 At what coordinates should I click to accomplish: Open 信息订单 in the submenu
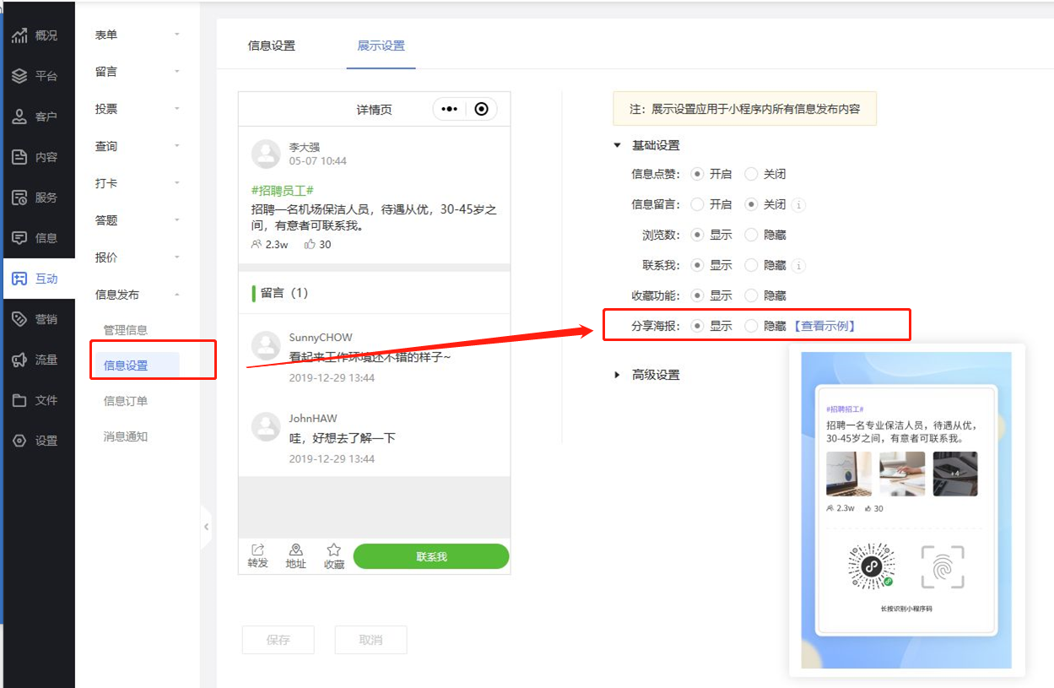pyautogui.click(x=126, y=401)
